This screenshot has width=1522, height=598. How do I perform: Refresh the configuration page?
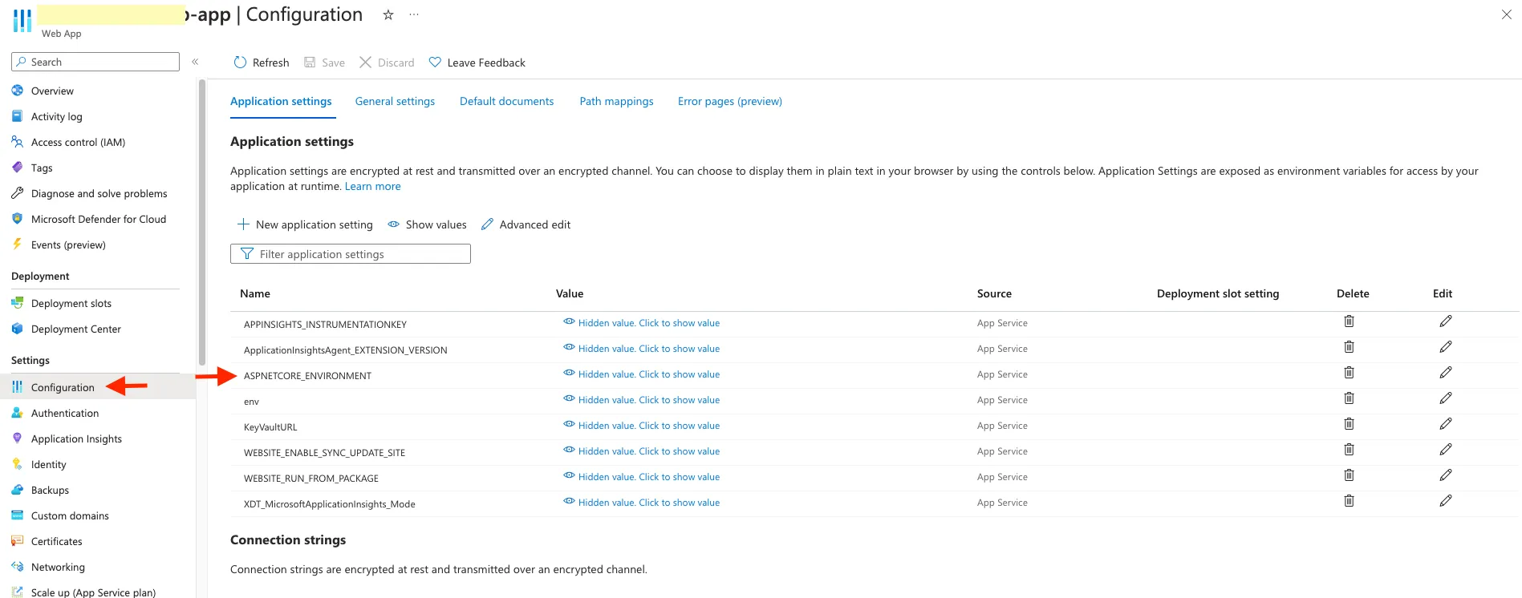click(x=262, y=63)
